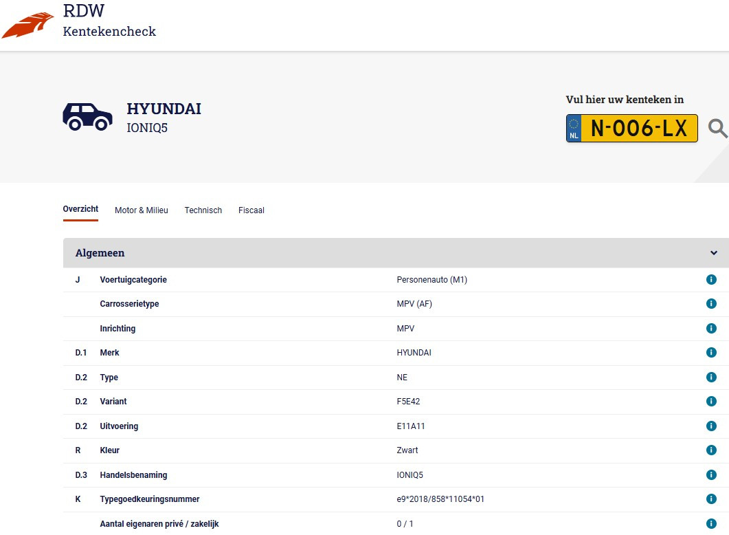Screen dimensions: 729x535
Task: Switch to the Motor & Milieu tab
Action: 142,210
